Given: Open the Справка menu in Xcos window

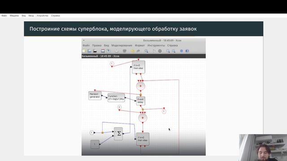Looking at the screenshot, I should (172, 46).
